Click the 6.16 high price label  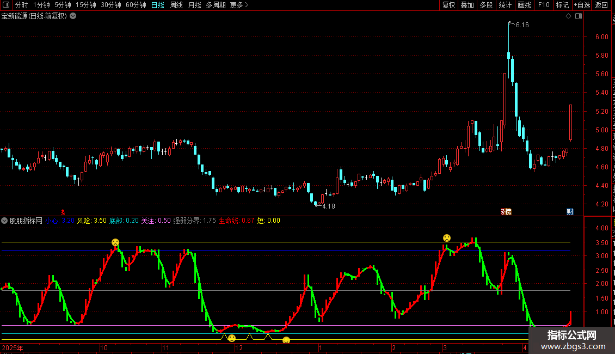click(x=522, y=25)
